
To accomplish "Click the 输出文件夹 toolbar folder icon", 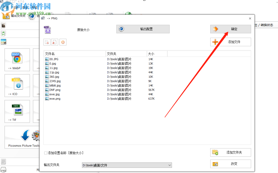I will click(6, 16).
